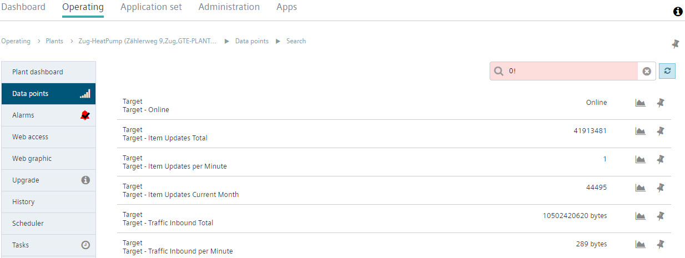Show chart for Traffic Inbound Total

pyautogui.click(x=640, y=216)
